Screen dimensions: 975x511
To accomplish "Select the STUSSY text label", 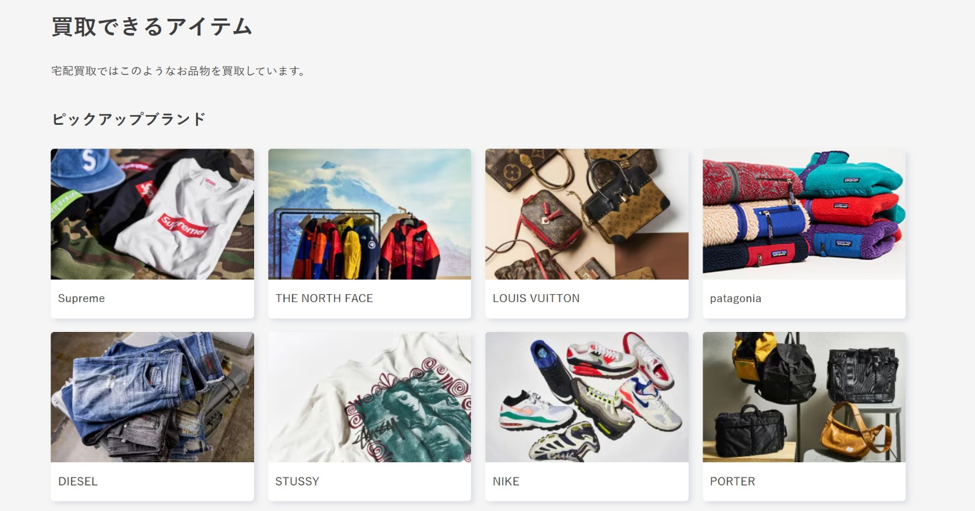I will coord(297,482).
